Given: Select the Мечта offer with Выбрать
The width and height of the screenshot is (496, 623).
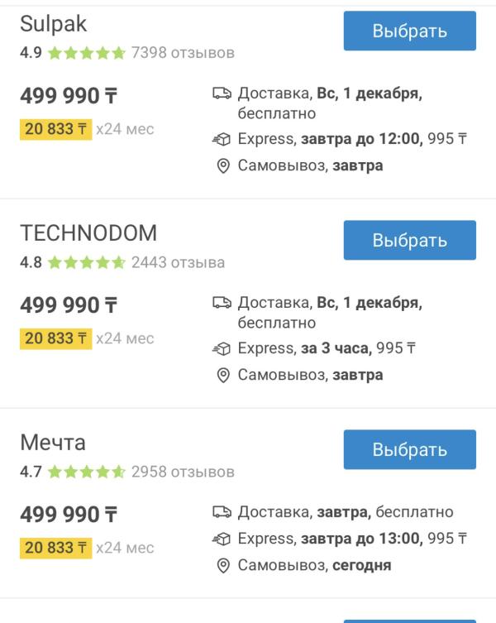Looking at the screenshot, I should point(410,449).
